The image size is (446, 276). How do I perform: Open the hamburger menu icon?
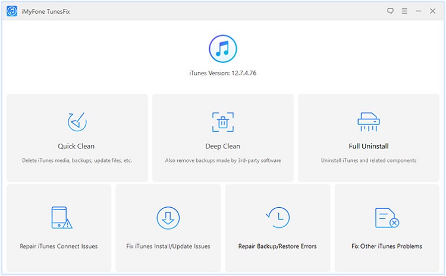404,11
